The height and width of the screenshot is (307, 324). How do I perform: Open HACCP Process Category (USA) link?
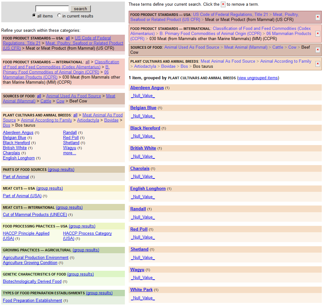click(x=87, y=236)
